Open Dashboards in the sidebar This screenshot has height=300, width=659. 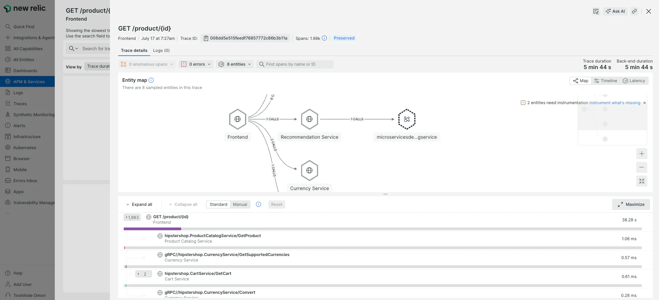pyautogui.click(x=25, y=70)
